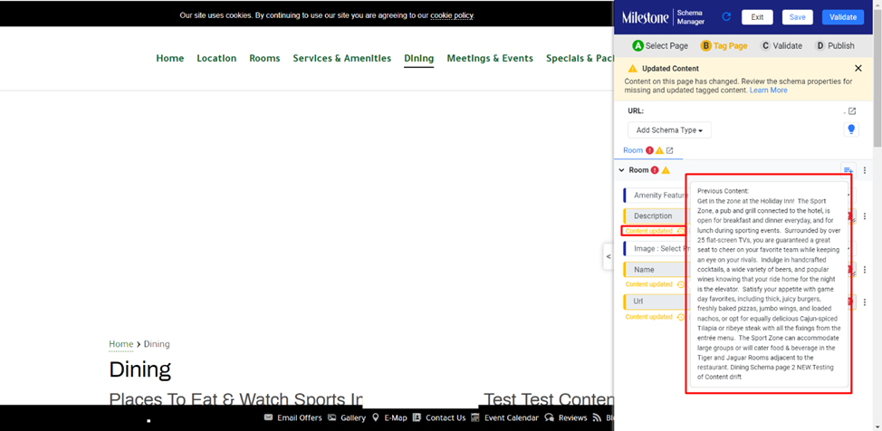Click the open-external icon beside Room tab

669,151
